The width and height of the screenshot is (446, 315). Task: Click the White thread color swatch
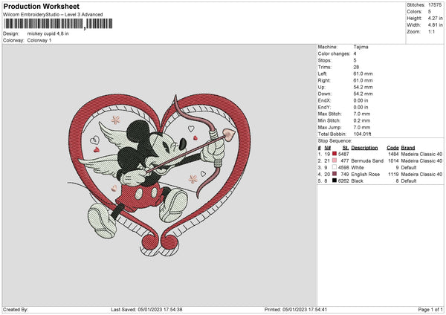(334, 167)
